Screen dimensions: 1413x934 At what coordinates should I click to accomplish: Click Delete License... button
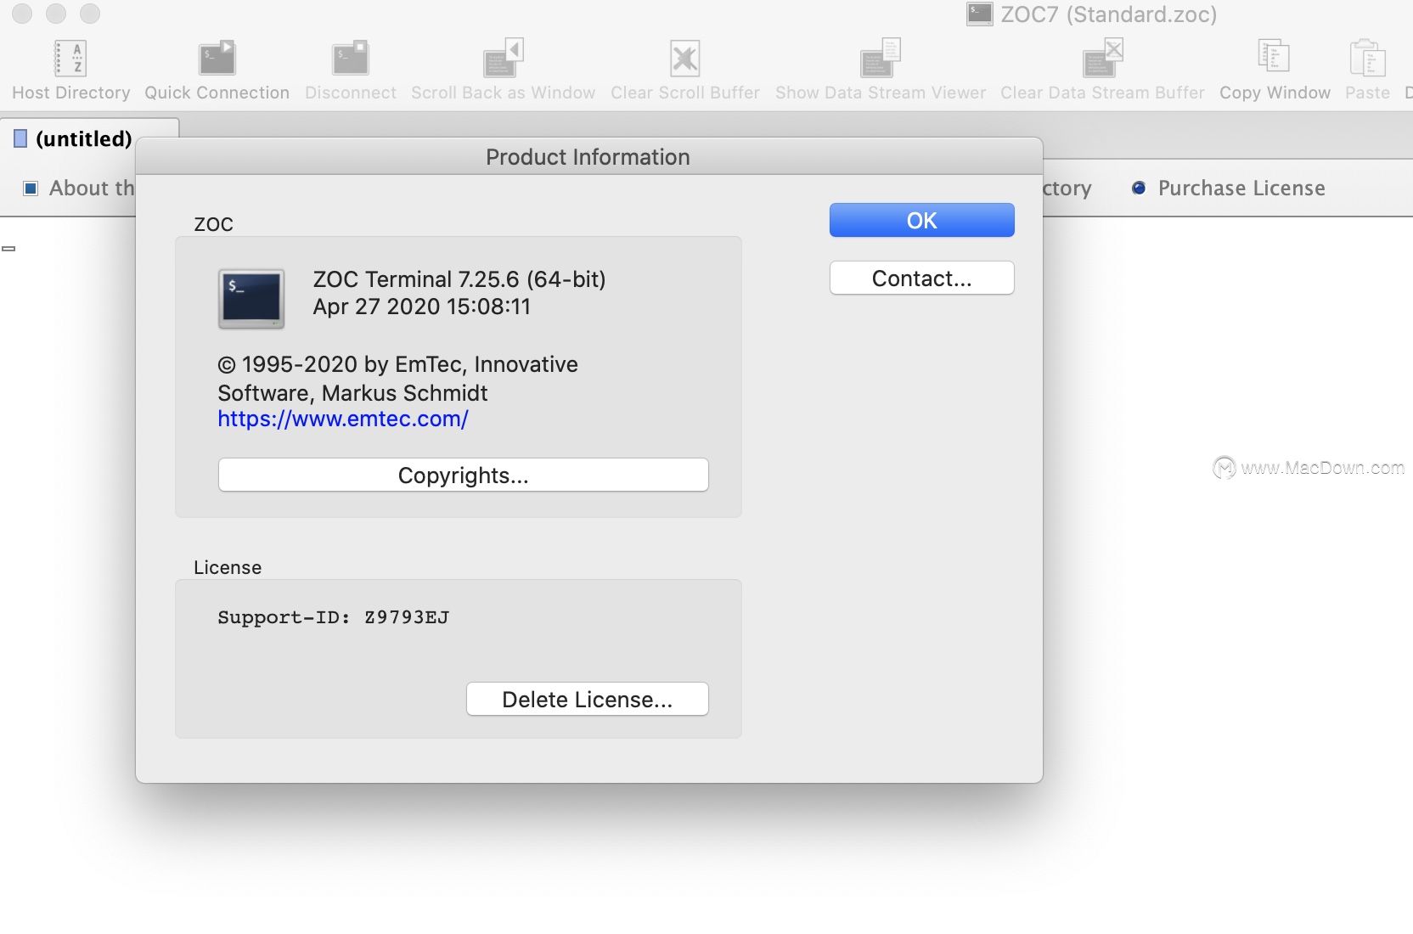coord(587,699)
